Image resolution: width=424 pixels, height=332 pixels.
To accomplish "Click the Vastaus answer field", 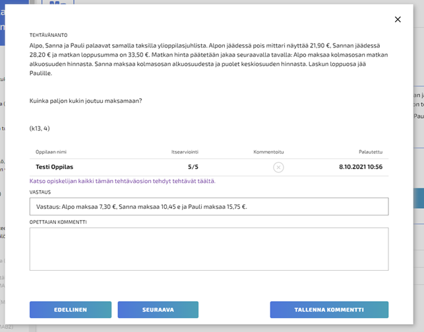I will click(209, 207).
